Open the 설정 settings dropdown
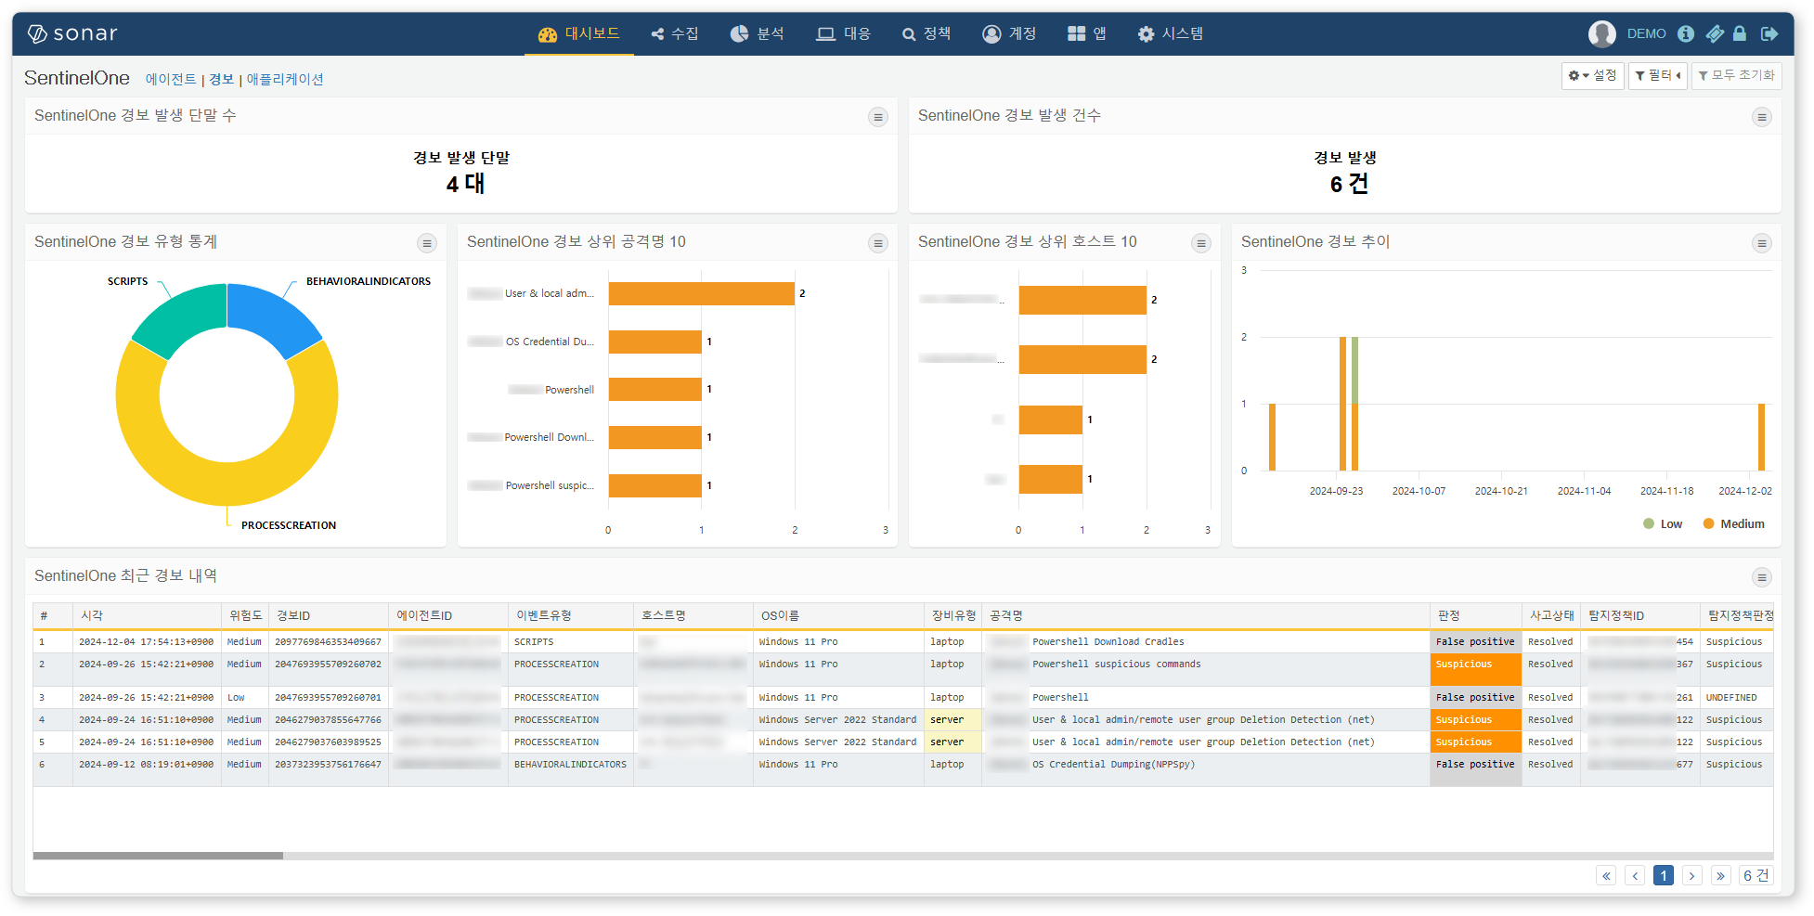The image size is (1814, 916). click(1592, 75)
